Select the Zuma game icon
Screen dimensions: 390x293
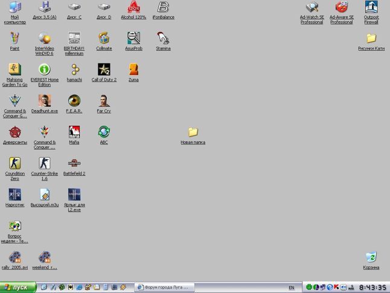pyautogui.click(x=133, y=69)
